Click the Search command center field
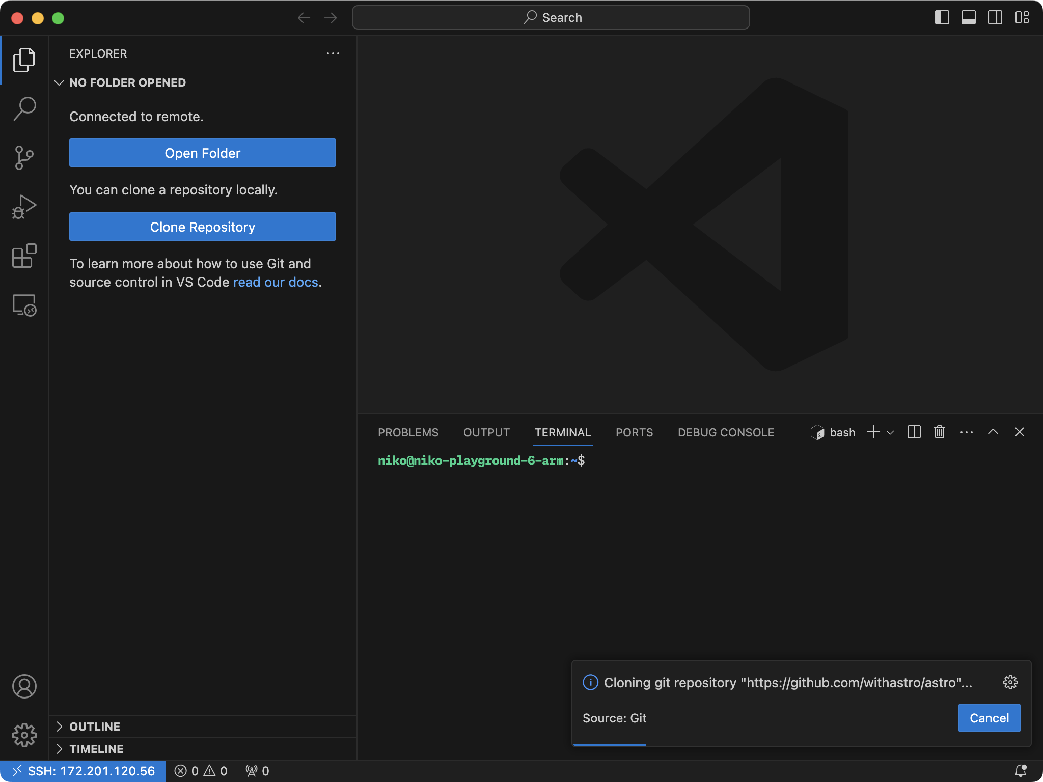The image size is (1043, 782). point(551,18)
